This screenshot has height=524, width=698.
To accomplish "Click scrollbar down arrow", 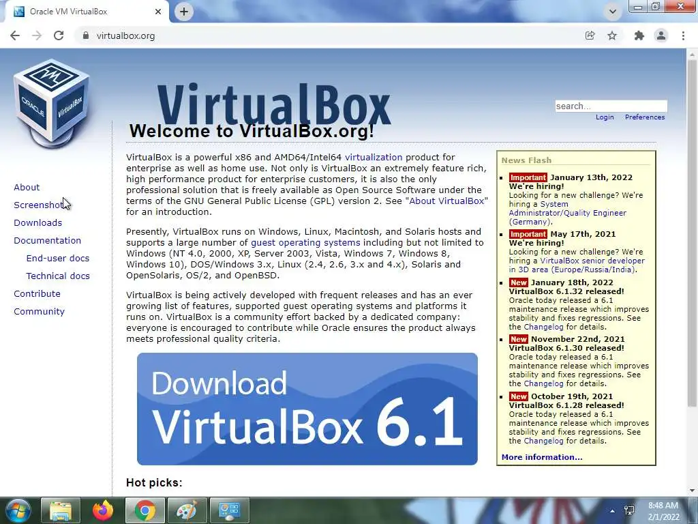I will click(692, 491).
